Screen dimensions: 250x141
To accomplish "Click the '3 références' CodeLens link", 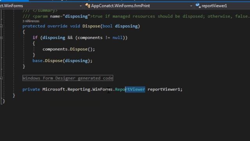I will [x=31, y=21].
